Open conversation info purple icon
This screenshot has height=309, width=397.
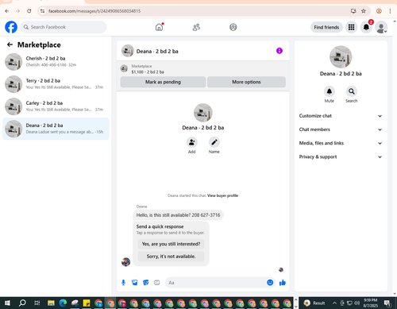click(x=279, y=51)
